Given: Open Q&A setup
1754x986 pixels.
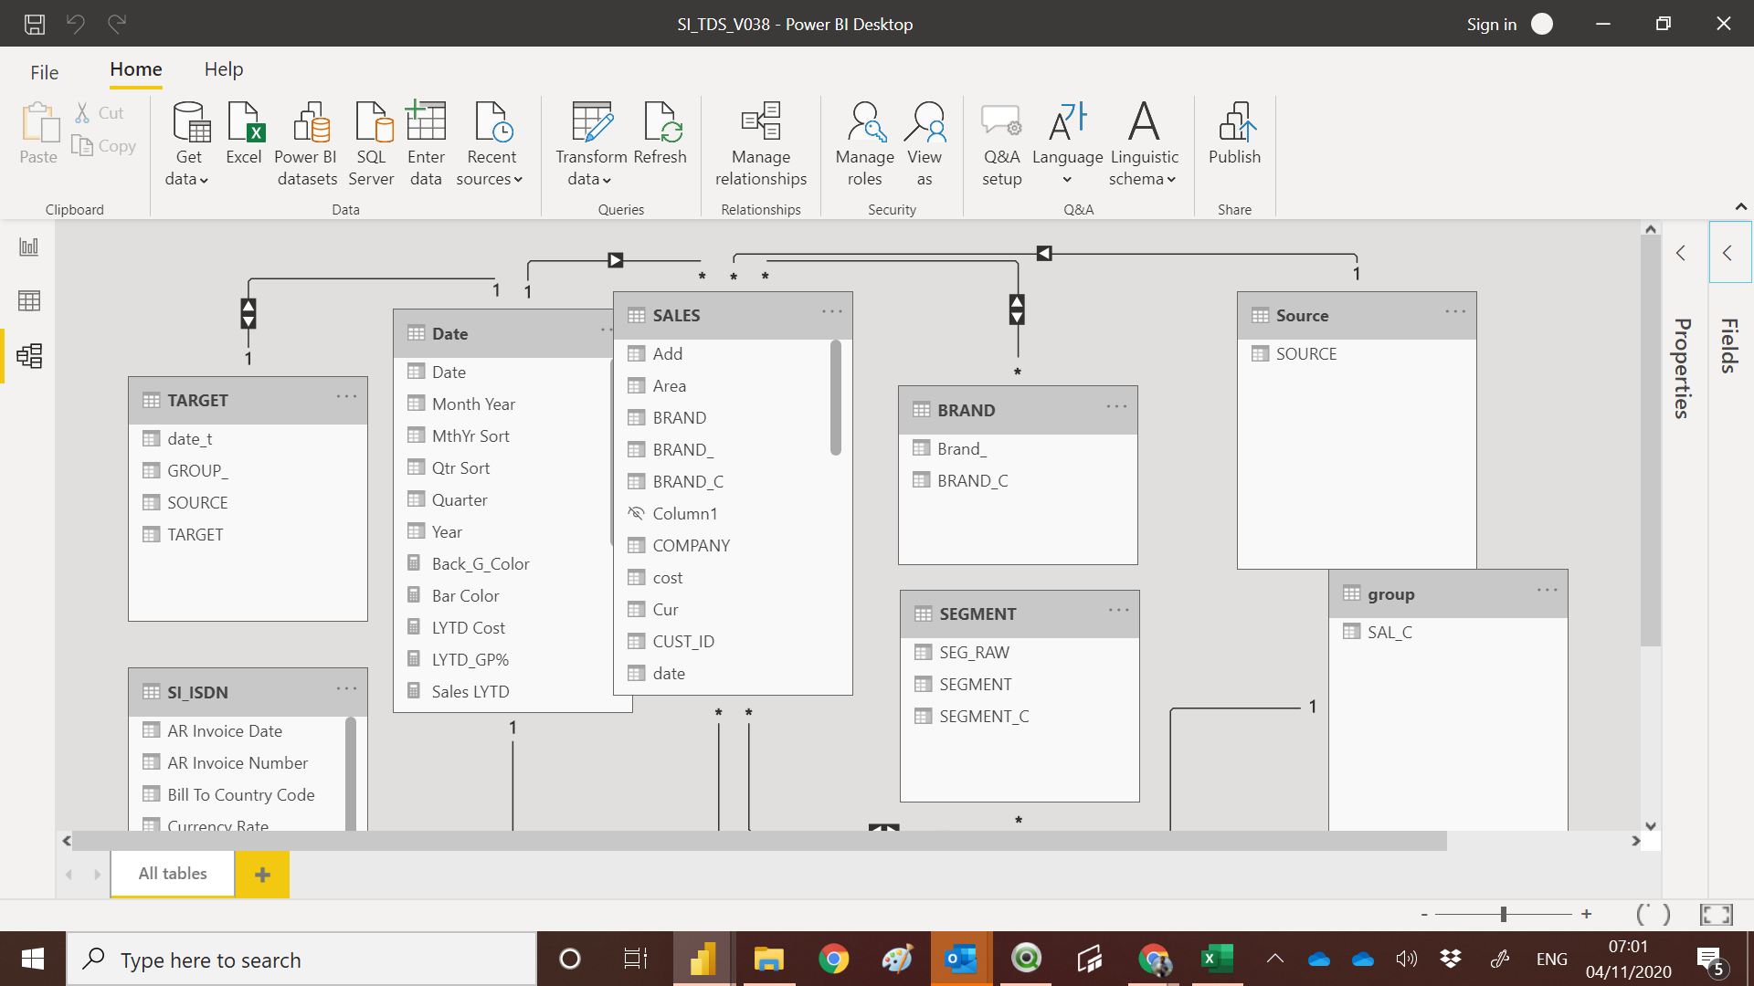Looking at the screenshot, I should pos(1001,143).
